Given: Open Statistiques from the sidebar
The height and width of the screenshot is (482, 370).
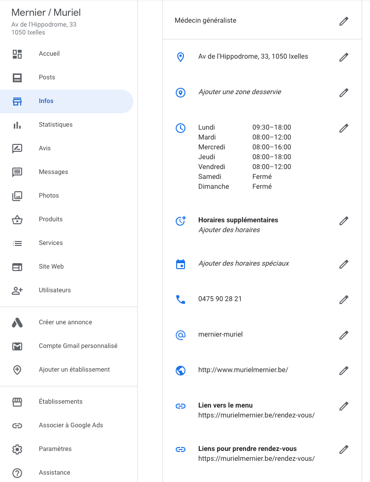Looking at the screenshot, I should point(55,125).
